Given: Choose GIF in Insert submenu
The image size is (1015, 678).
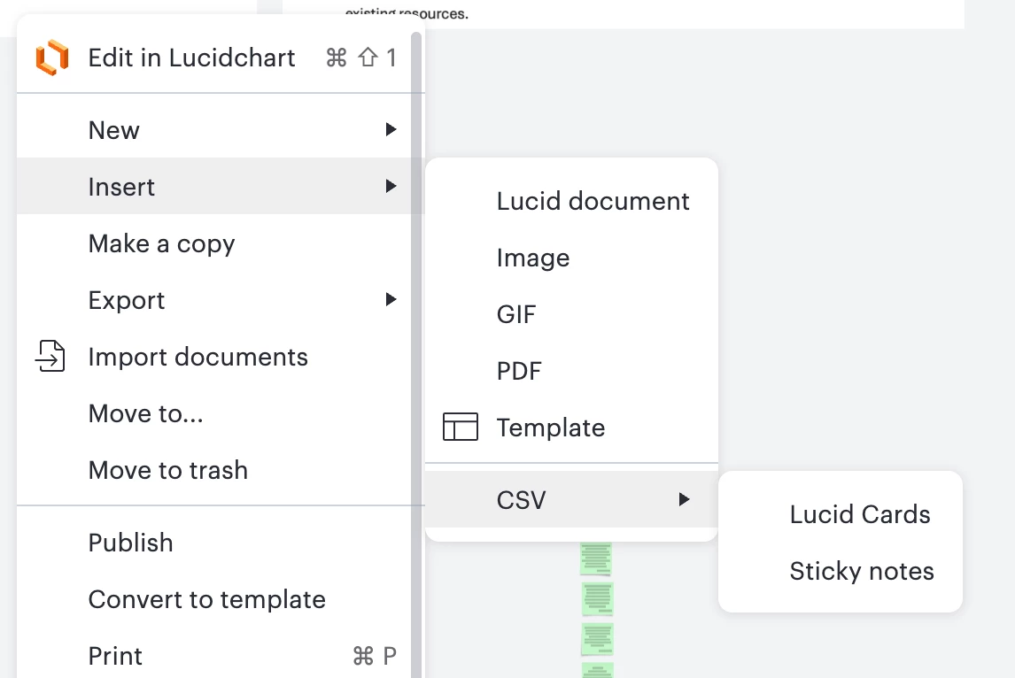Looking at the screenshot, I should (571, 313).
